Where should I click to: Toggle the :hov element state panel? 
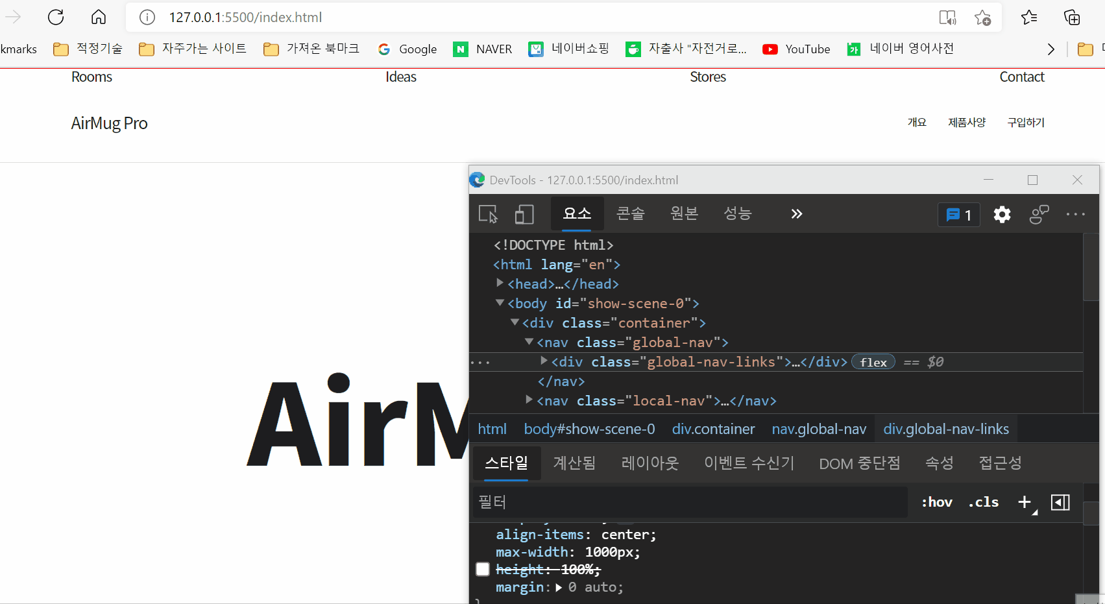tap(936, 502)
